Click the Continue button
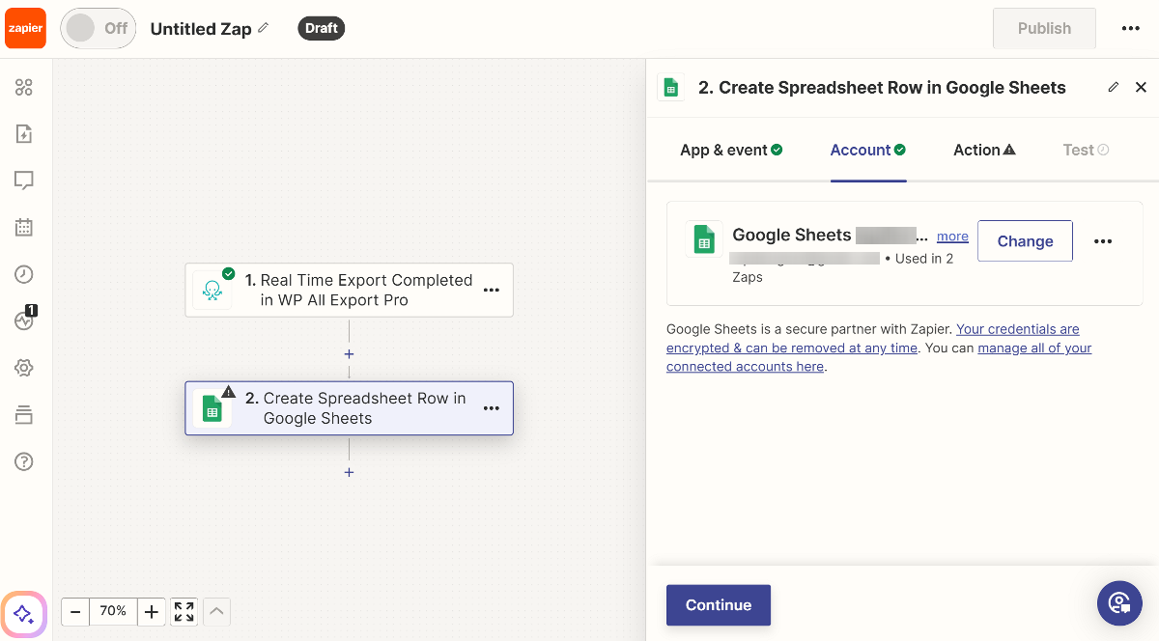 coord(718,605)
